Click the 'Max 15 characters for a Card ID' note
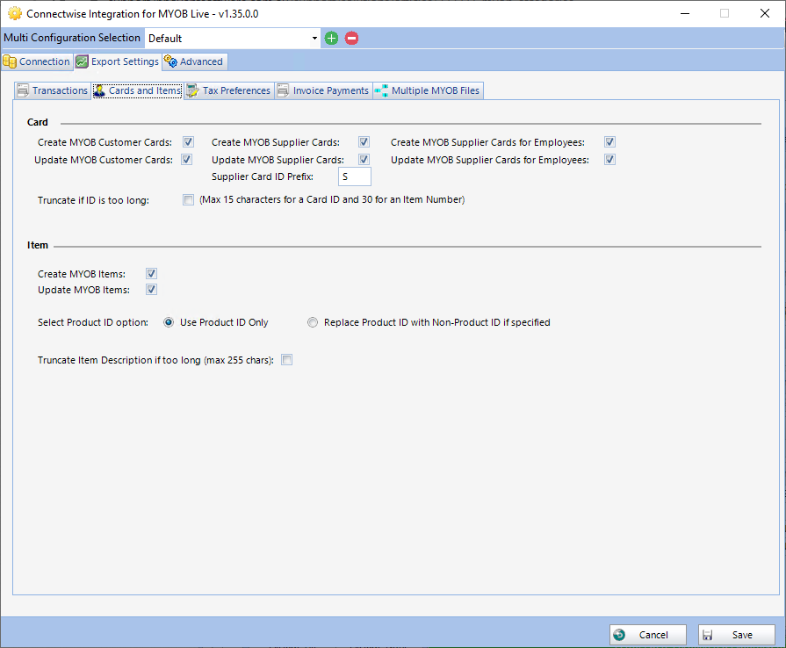The height and width of the screenshot is (648, 786). tap(332, 199)
